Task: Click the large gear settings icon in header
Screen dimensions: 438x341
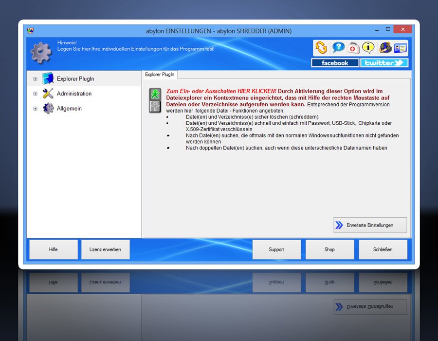Action: [41, 53]
